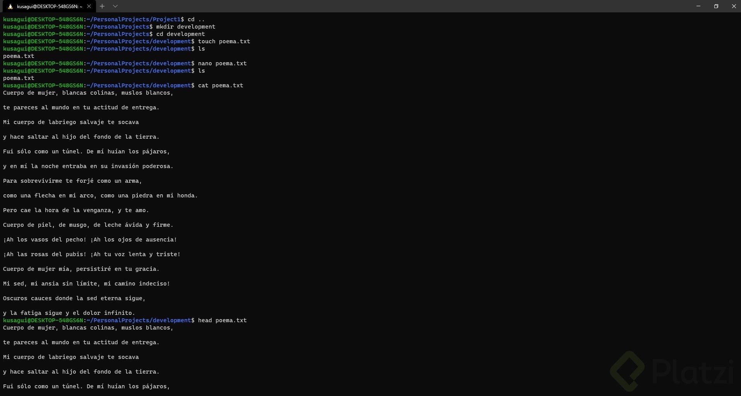
Task: Close the terminal window
Action: click(x=734, y=6)
